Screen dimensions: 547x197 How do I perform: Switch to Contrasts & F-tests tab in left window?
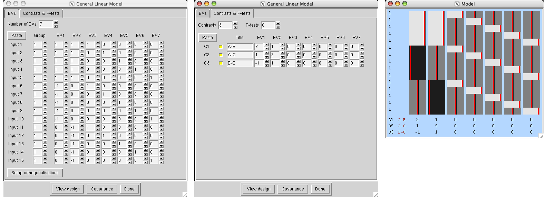(x=41, y=13)
